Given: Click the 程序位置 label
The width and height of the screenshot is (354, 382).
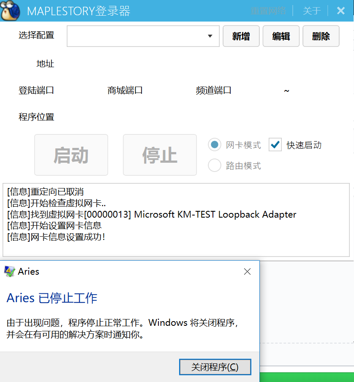Looking at the screenshot, I should click(x=36, y=117).
